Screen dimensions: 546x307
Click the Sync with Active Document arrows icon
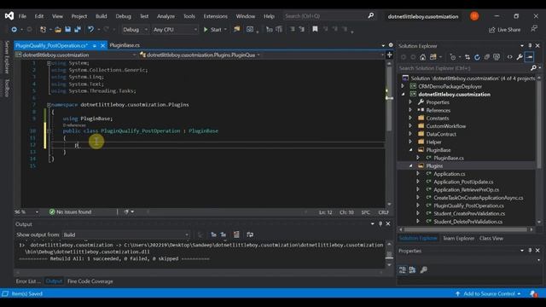click(468, 57)
